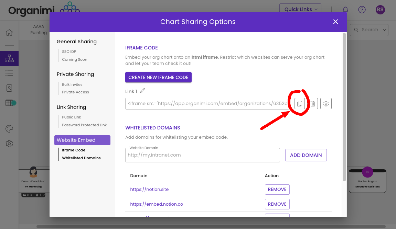Go to the home sidebar icon

9,33
